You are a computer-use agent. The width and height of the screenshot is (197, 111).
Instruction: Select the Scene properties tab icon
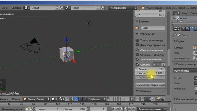[191, 29]
